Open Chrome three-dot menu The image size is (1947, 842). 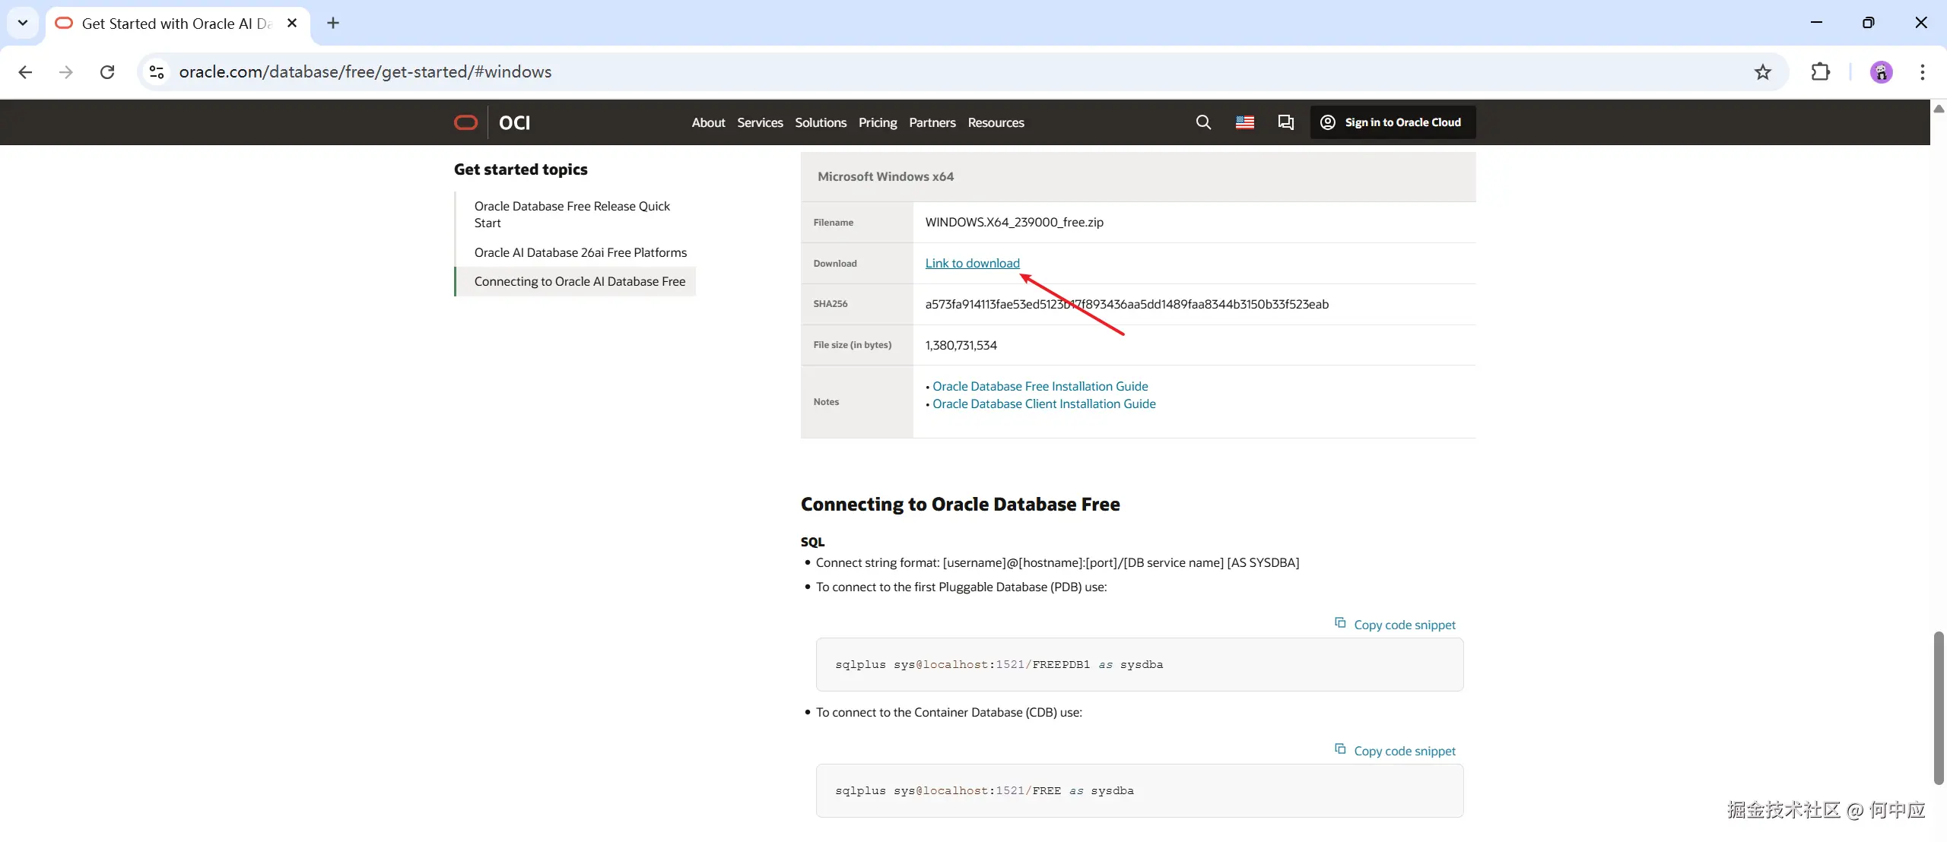(1922, 72)
